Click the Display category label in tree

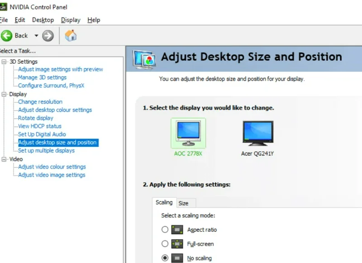point(18,94)
